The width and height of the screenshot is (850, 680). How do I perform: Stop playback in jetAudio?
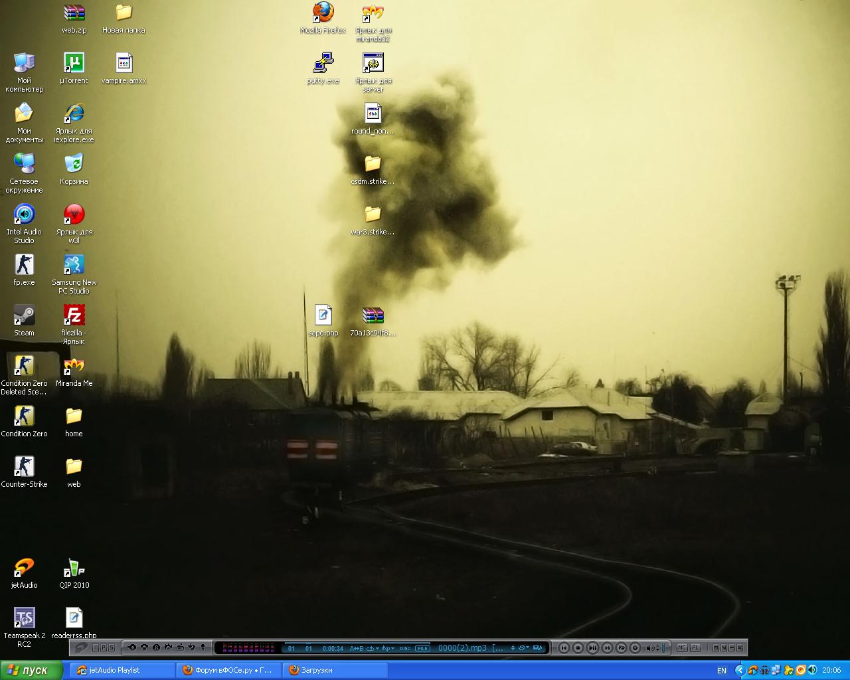click(578, 648)
